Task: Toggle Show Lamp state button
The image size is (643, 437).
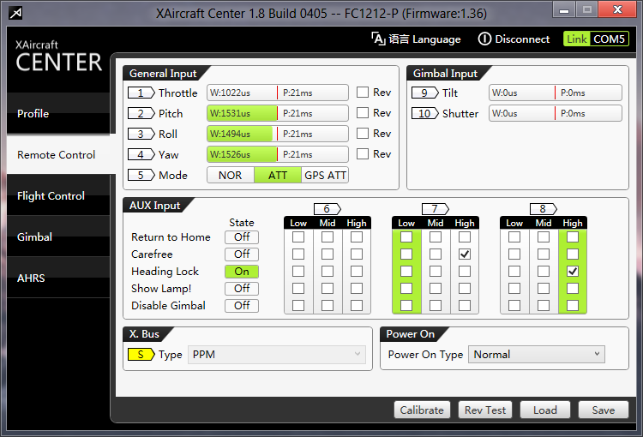Action: 242,289
